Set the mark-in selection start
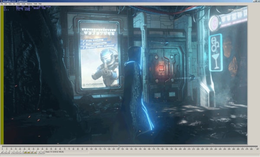This screenshot has width=260, height=157. [39, 152]
